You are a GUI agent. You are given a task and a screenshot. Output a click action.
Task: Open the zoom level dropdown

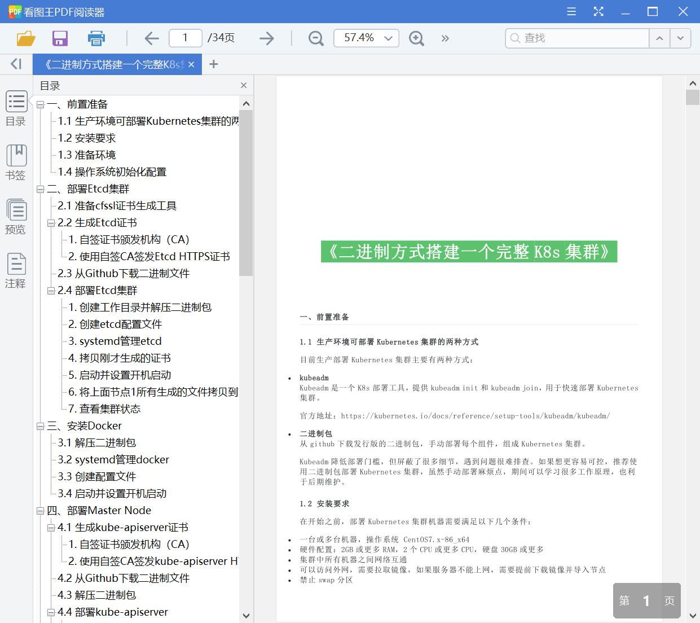388,38
